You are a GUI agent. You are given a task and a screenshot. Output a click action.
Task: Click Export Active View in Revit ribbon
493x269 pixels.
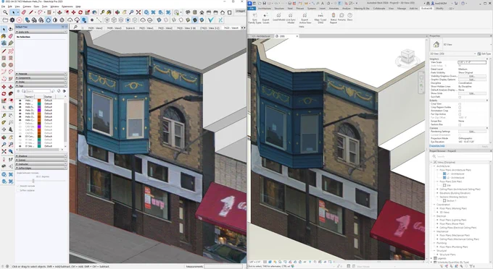pyautogui.click(x=304, y=19)
